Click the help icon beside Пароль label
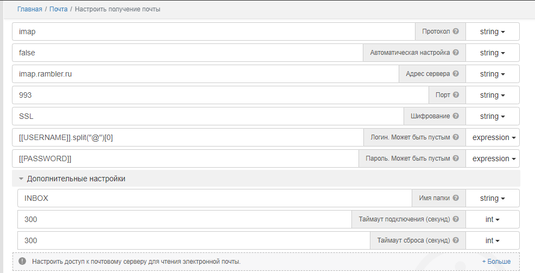This screenshot has width=535, height=273. tap(456, 158)
